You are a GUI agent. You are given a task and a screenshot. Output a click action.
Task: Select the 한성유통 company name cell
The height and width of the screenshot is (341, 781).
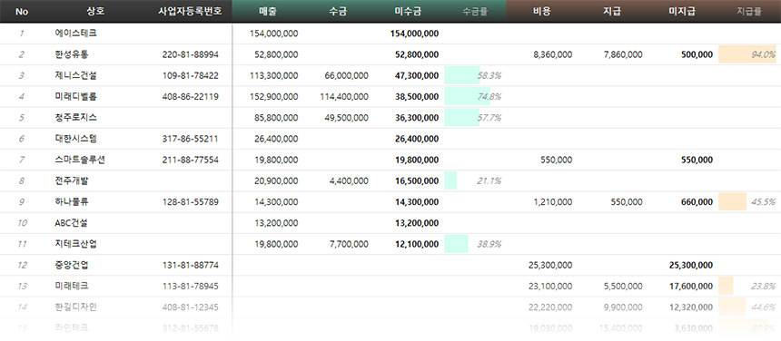pyautogui.click(x=72, y=54)
